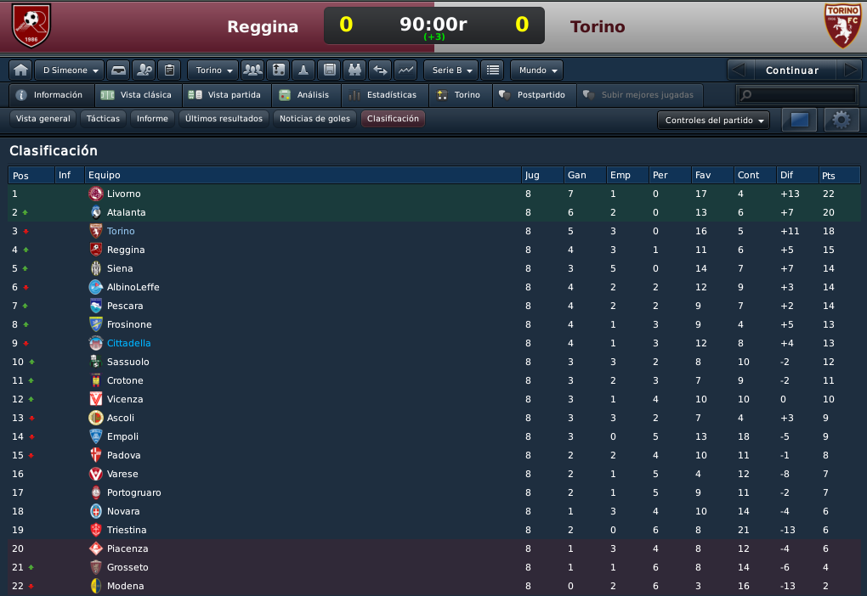Image resolution: width=867 pixels, height=596 pixels.
Task: Sort table by the Pts column header
Action: pos(839,175)
